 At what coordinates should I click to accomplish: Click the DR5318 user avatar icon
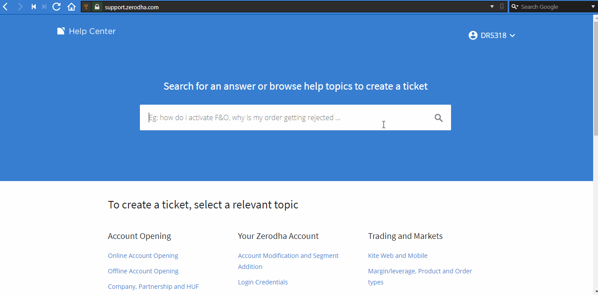tap(473, 35)
